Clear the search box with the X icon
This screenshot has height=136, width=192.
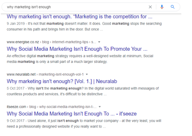click(x=150, y=7)
